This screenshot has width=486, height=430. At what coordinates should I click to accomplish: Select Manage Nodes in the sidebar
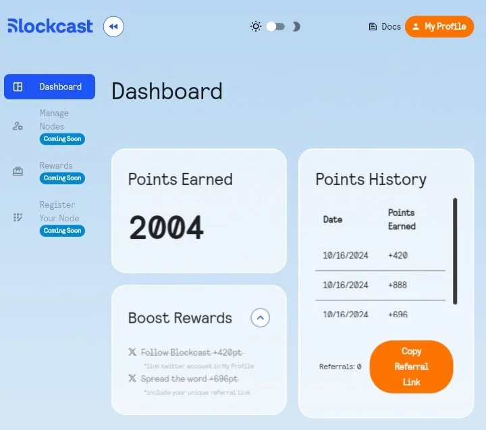click(49, 126)
